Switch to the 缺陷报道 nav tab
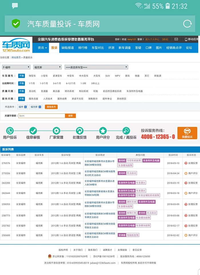The image size is (200, 275). click(68, 48)
